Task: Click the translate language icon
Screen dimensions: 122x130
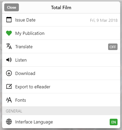Action: pos(9,46)
